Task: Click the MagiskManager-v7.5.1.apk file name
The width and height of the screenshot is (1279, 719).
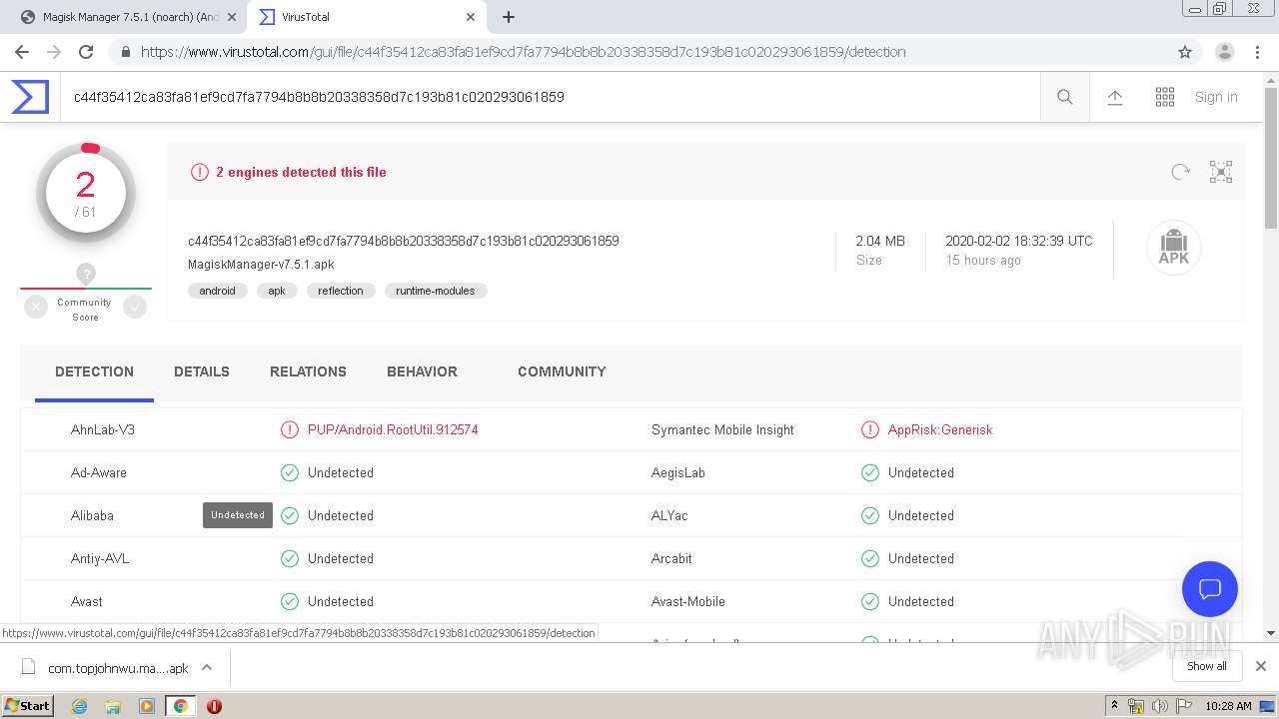Action: pos(261,265)
